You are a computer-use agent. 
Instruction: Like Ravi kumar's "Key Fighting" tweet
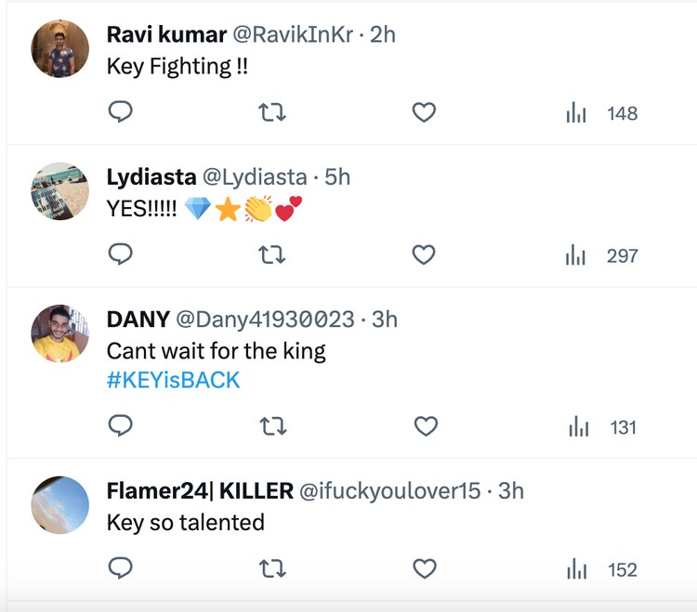coord(424,113)
